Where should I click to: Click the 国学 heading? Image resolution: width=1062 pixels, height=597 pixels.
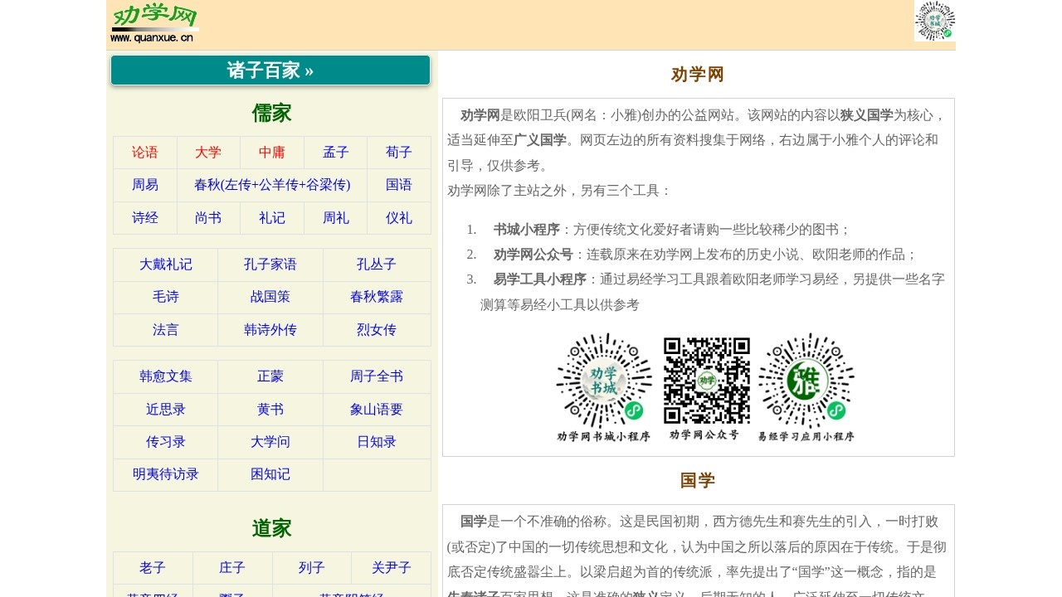(698, 481)
